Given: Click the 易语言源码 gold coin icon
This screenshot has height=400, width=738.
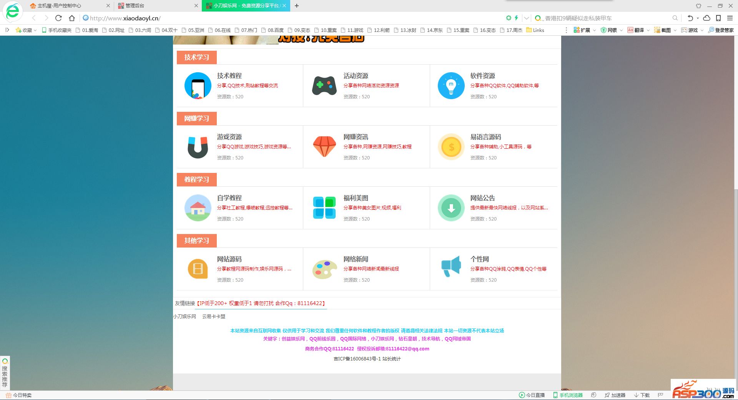Looking at the screenshot, I should pyautogui.click(x=451, y=147).
